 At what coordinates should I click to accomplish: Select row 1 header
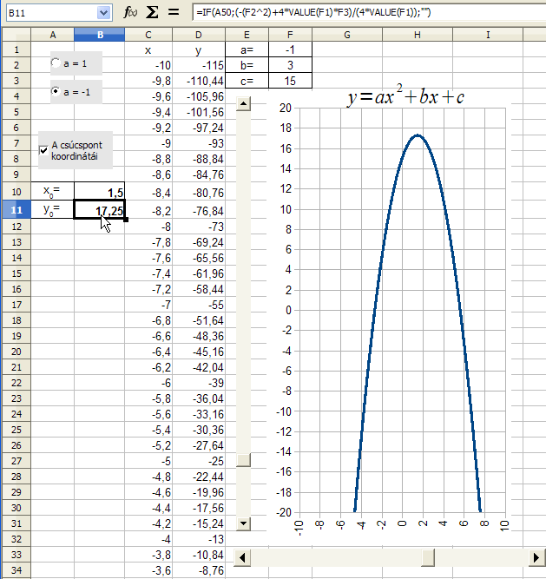pyautogui.click(x=16, y=49)
